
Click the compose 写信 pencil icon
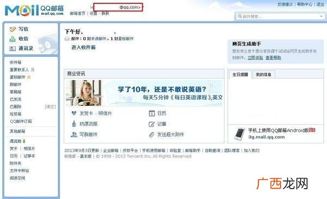[x=13, y=29]
